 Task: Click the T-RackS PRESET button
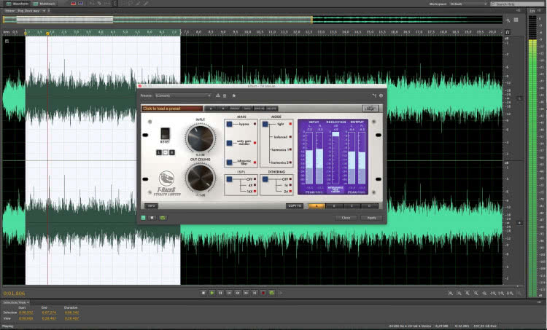(x=235, y=109)
